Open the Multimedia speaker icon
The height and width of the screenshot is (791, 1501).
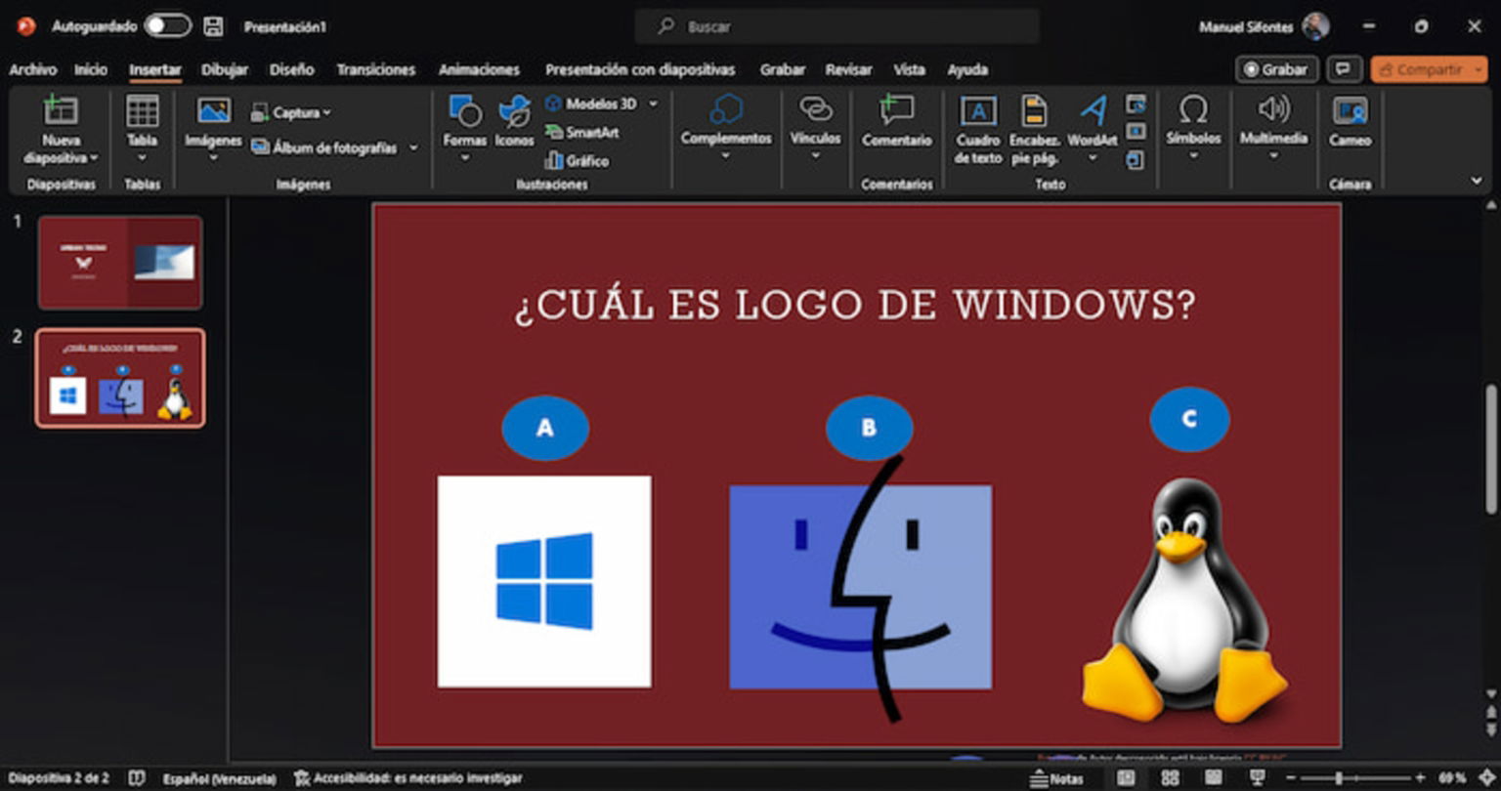click(x=1273, y=109)
